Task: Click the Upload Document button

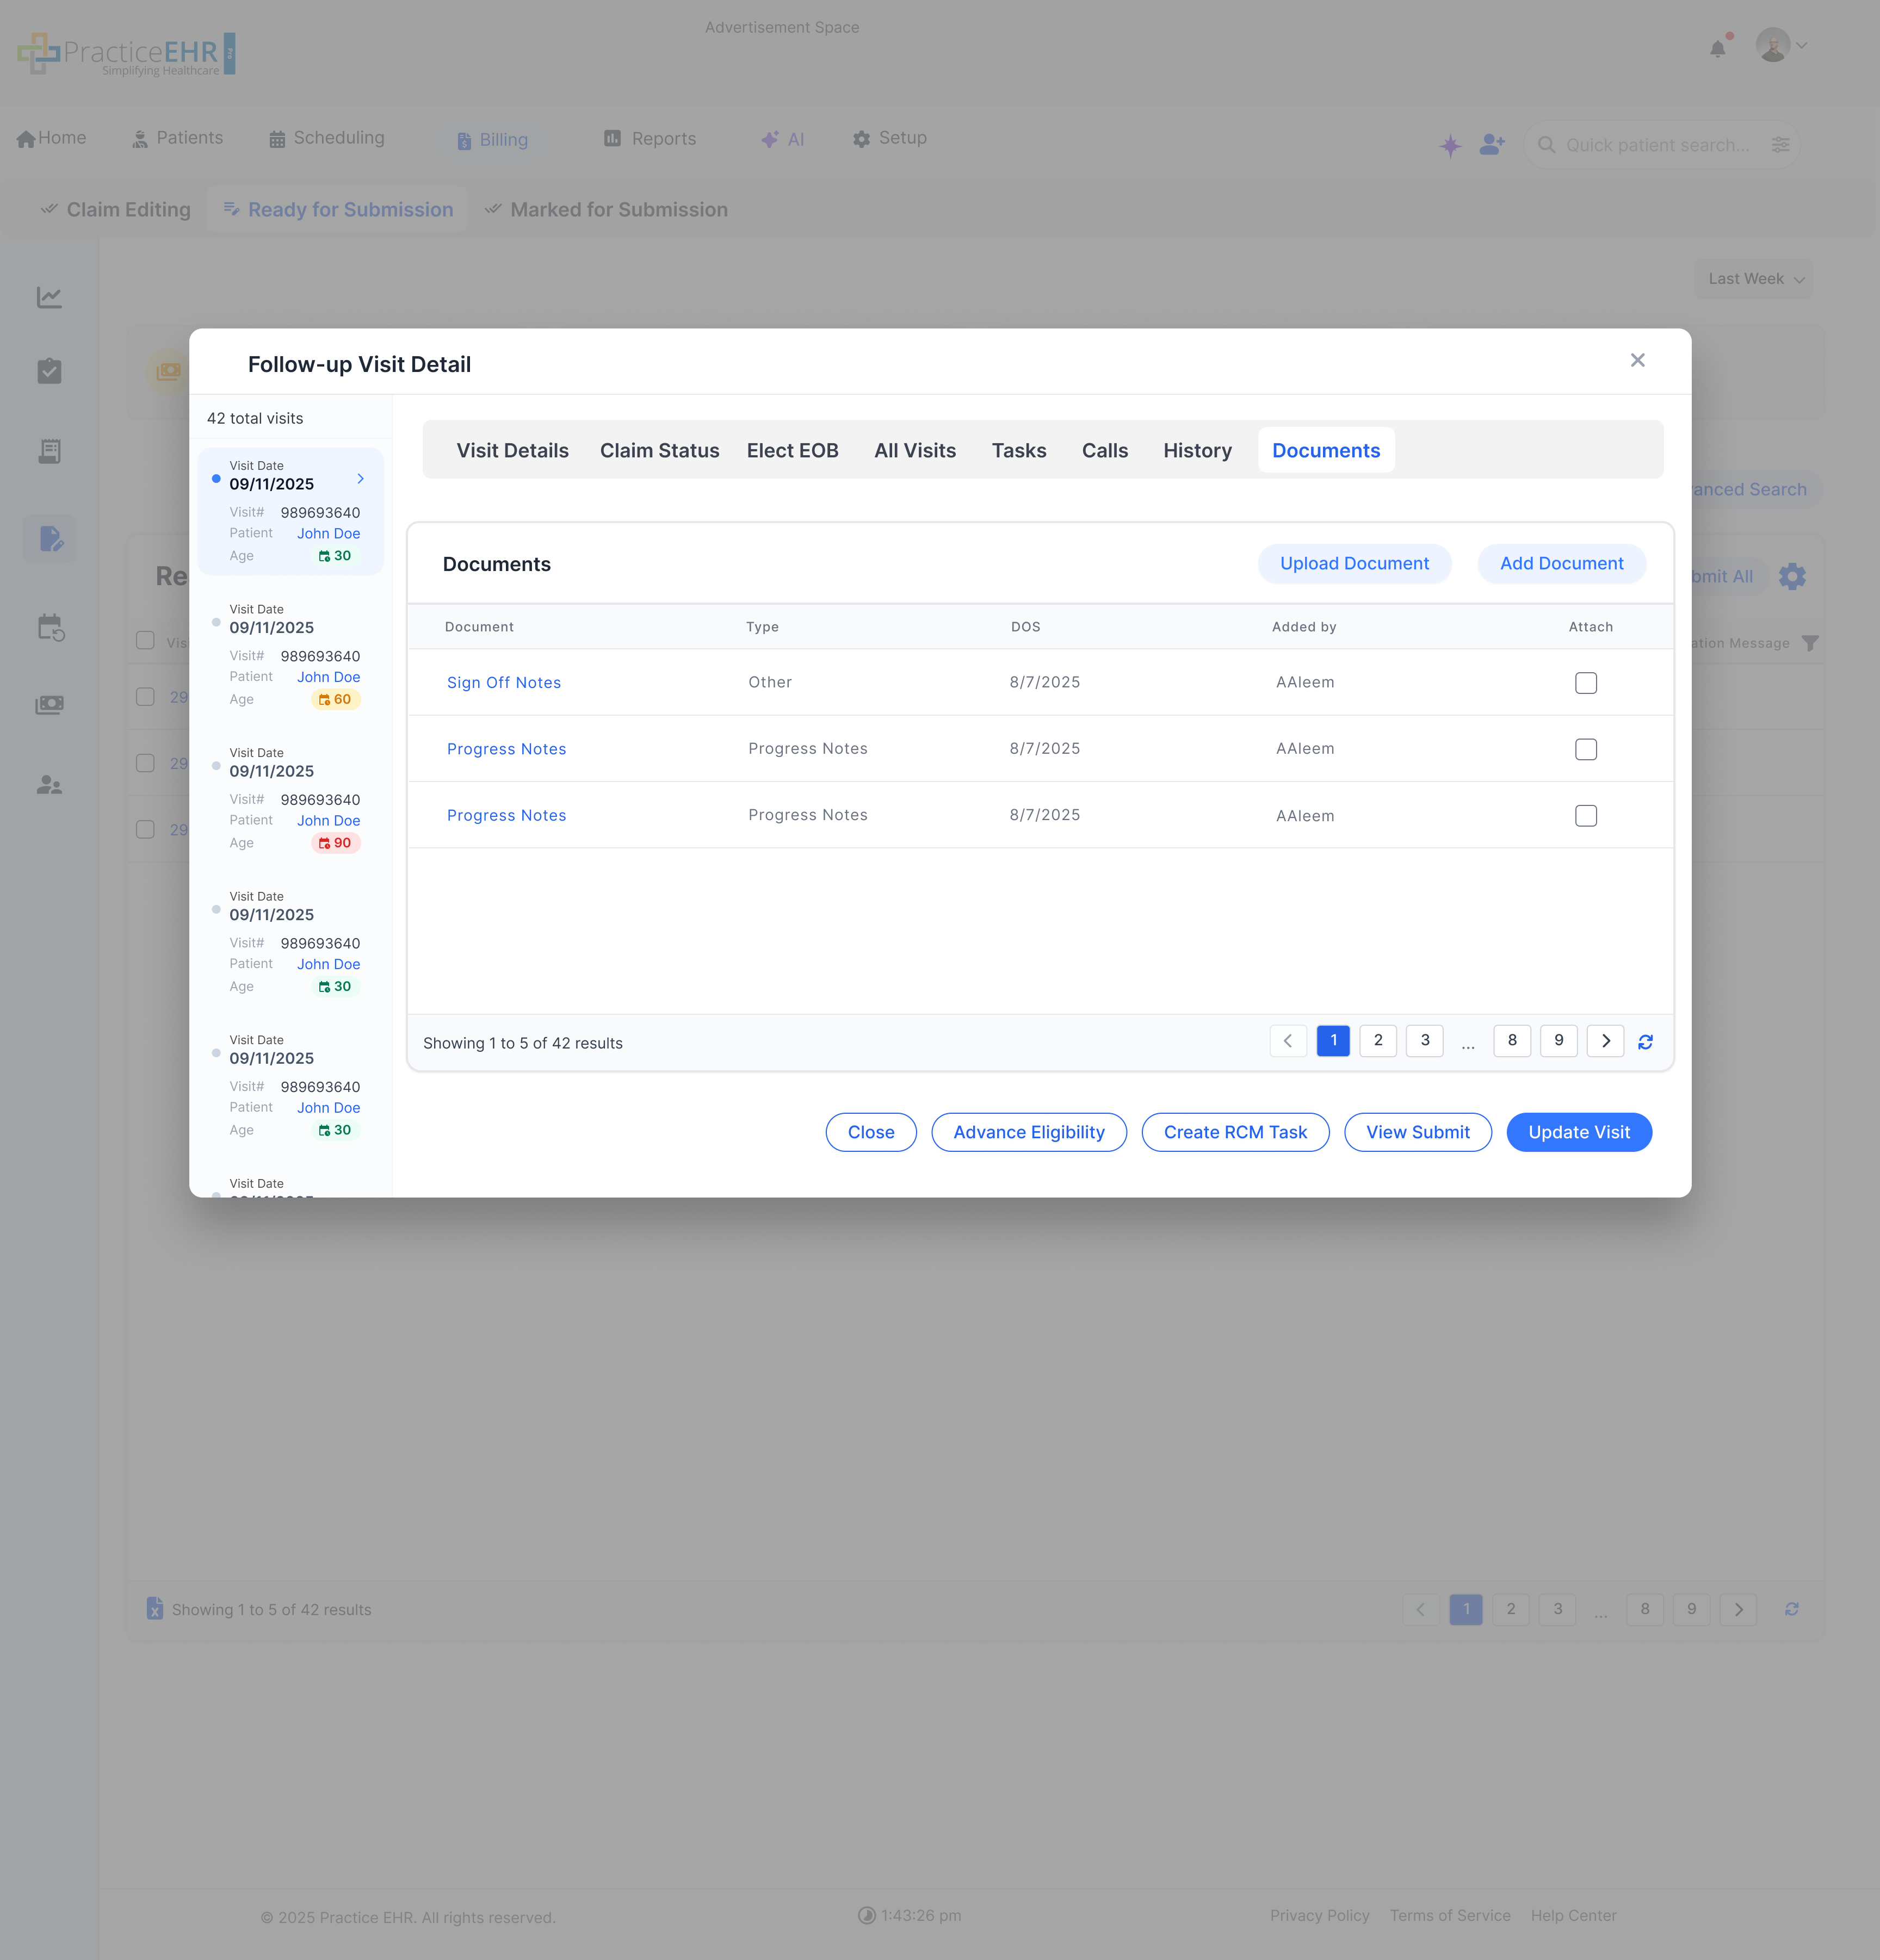Action: point(1354,563)
